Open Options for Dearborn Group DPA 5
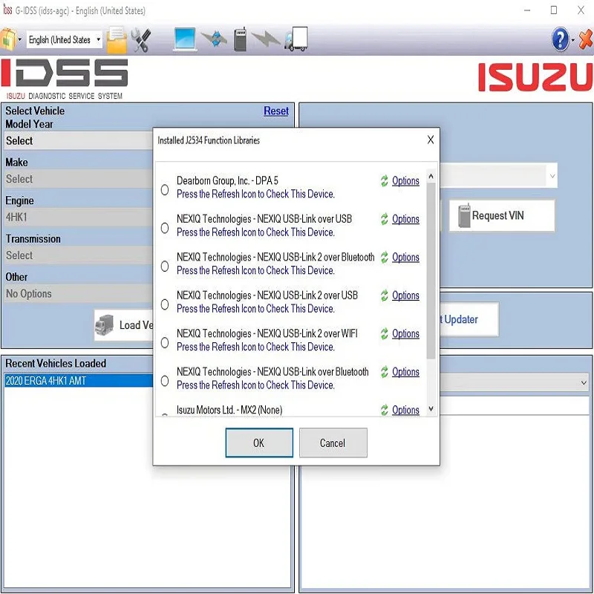 point(405,180)
